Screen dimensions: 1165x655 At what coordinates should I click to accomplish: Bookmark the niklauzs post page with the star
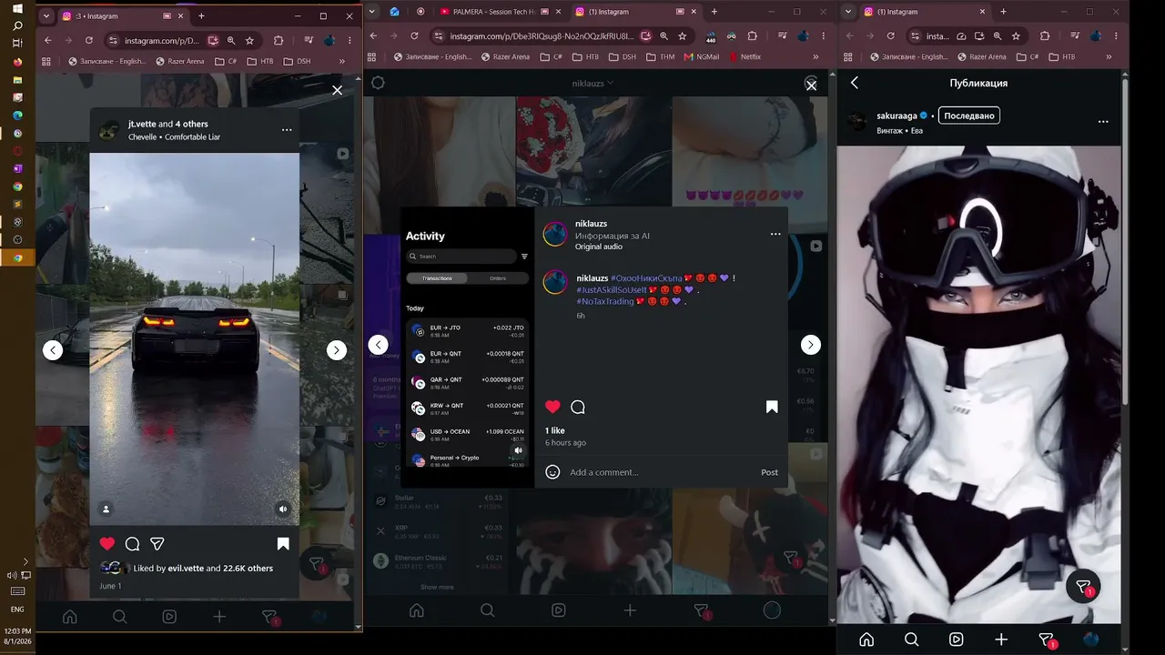point(683,35)
